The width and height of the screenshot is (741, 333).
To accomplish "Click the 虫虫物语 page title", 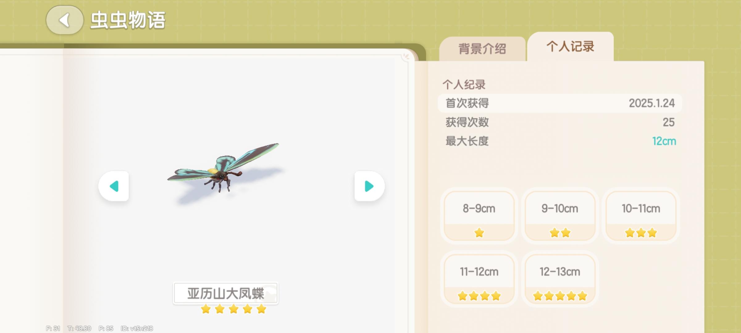I will tap(128, 20).
